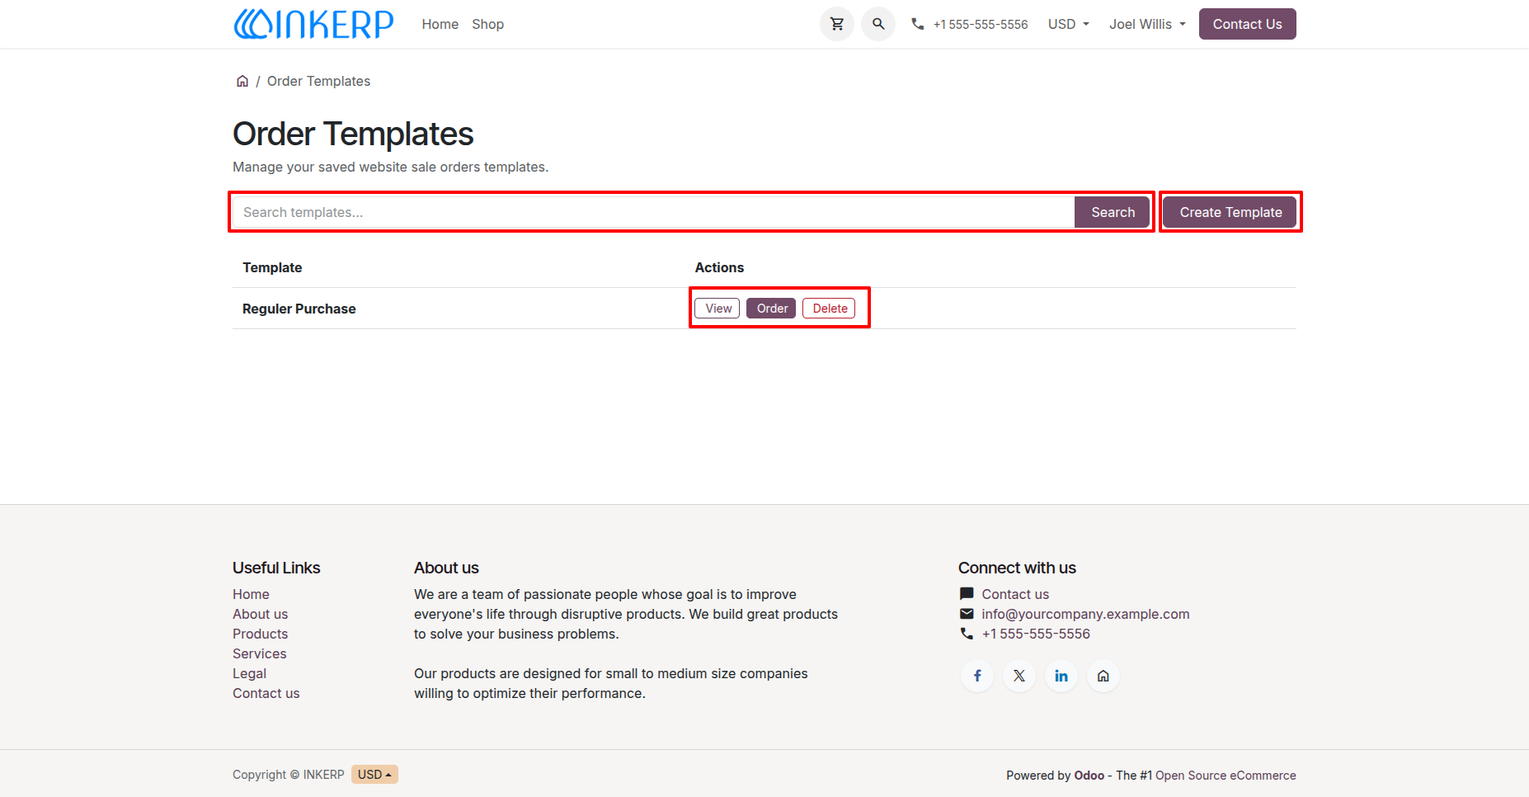Open Products link in footer
This screenshot has width=1529, height=797.
(260, 634)
